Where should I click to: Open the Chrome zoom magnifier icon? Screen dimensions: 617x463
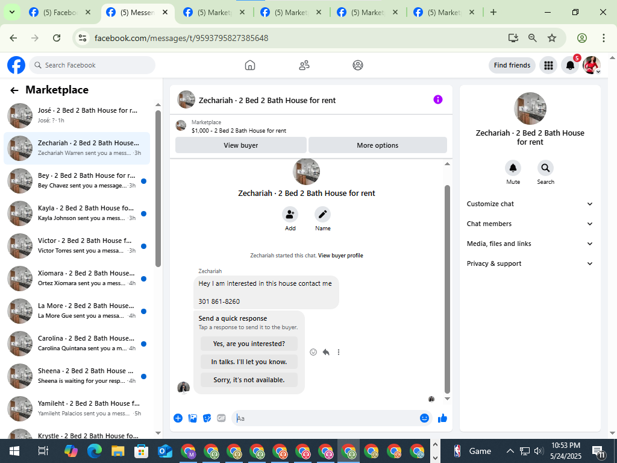coord(533,38)
